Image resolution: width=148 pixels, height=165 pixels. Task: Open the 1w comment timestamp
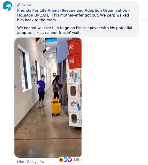click(x=42, y=162)
